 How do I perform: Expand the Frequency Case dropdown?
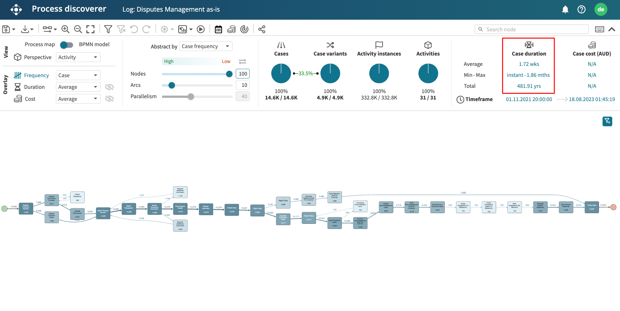pyautogui.click(x=78, y=76)
